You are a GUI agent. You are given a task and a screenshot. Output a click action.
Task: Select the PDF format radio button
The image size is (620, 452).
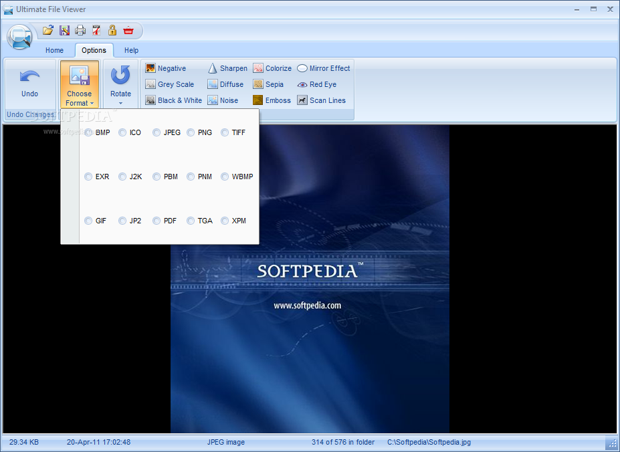click(x=157, y=221)
